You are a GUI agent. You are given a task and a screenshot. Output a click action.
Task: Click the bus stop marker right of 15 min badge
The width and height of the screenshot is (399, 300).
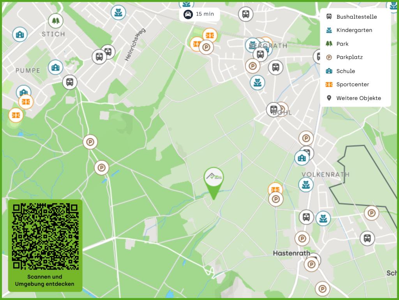245,14
